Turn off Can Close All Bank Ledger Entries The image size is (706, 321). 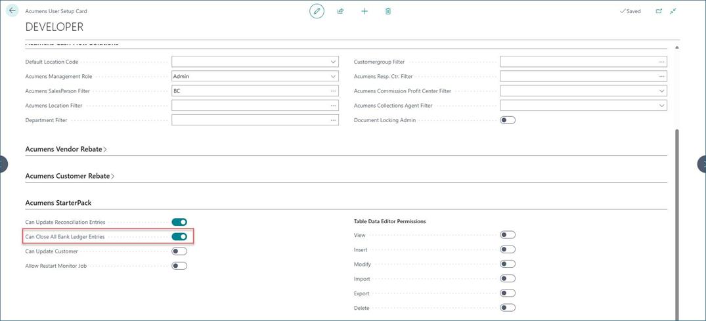pos(179,236)
